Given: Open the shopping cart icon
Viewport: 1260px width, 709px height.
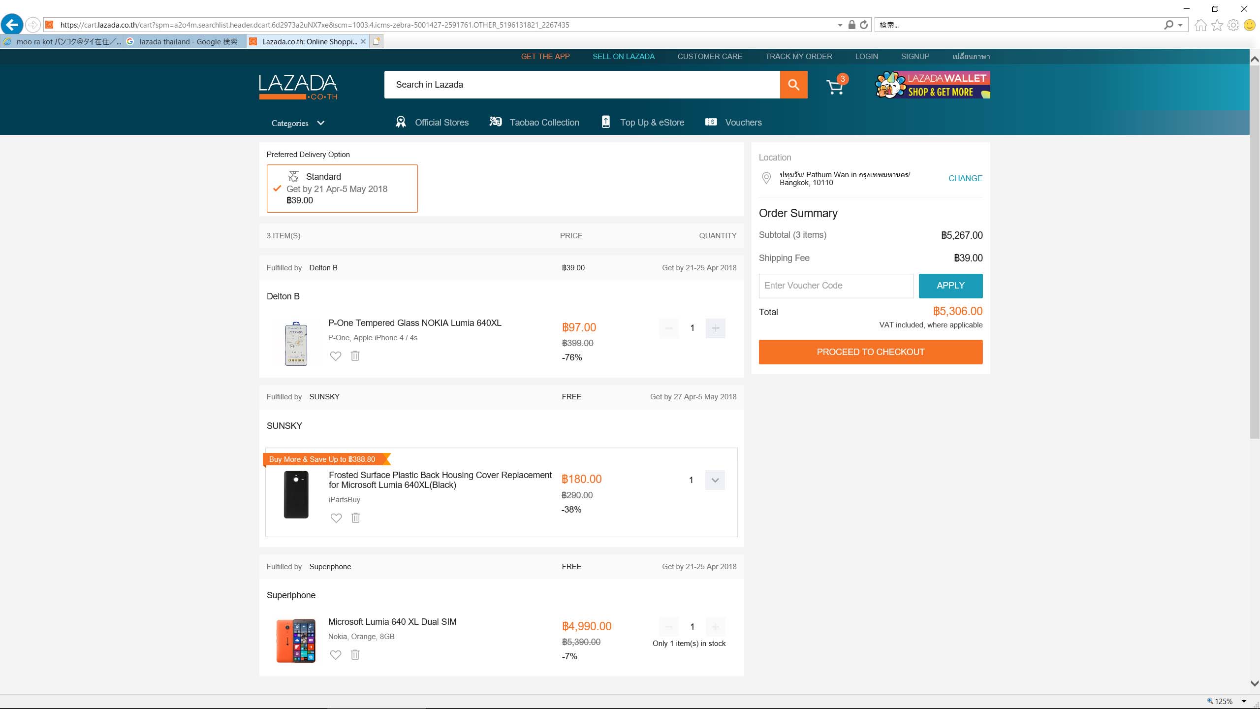Looking at the screenshot, I should pos(836,86).
